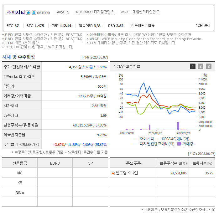Click the 디지털컨텐츠대비(좌) green legend entry
The image size is (219, 216).
pos(154,144)
